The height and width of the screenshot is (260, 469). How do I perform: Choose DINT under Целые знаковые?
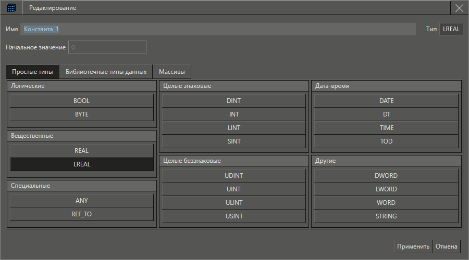(x=233, y=101)
